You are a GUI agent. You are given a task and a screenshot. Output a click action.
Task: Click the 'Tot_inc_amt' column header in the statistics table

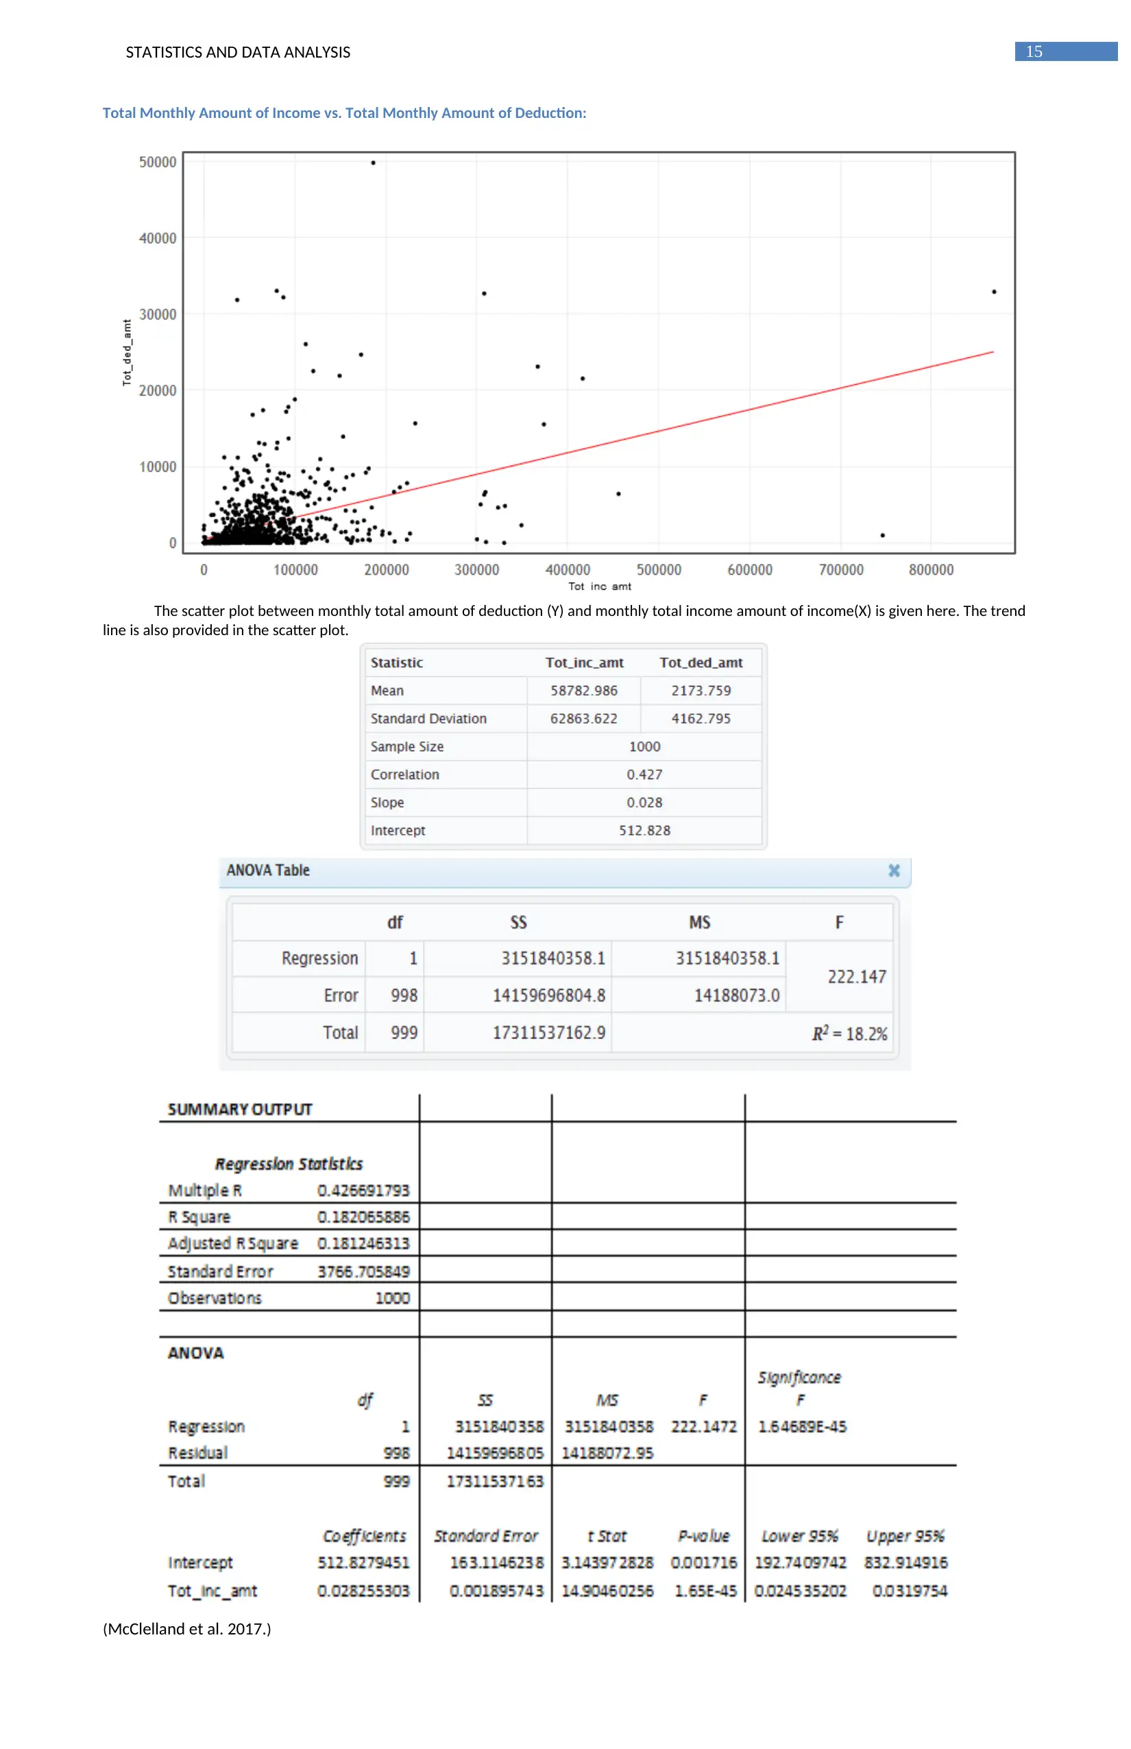[585, 662]
